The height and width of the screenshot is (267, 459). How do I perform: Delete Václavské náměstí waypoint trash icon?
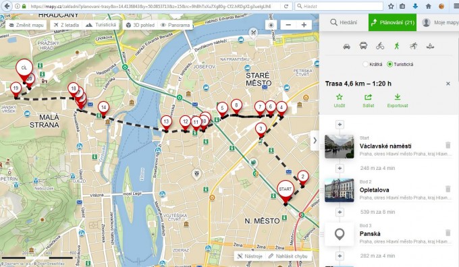coord(448,145)
